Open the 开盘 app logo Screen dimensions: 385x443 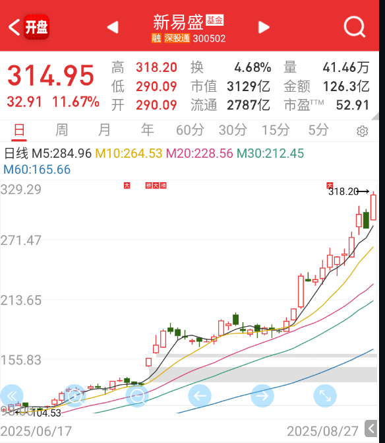[36, 27]
